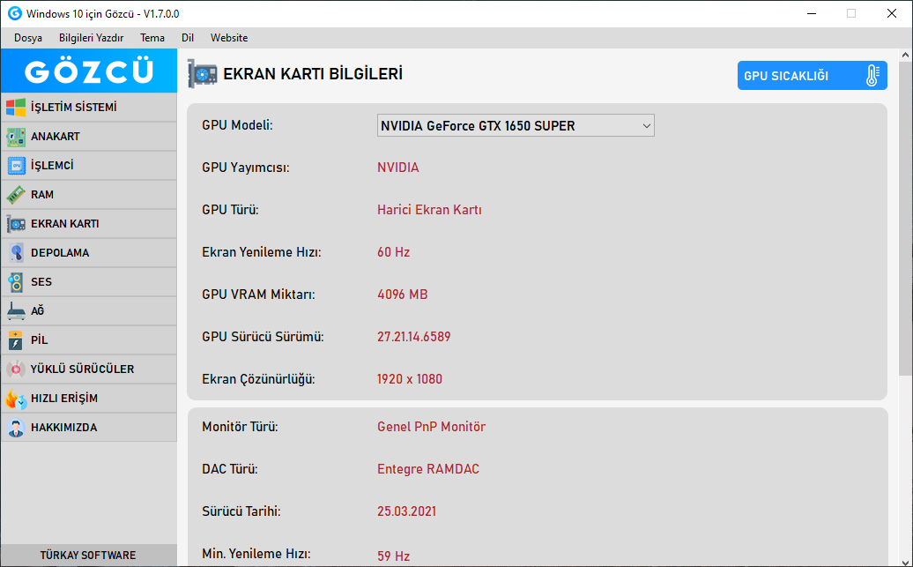Open SES section
Image resolution: width=913 pixels, height=567 pixels.
88,282
